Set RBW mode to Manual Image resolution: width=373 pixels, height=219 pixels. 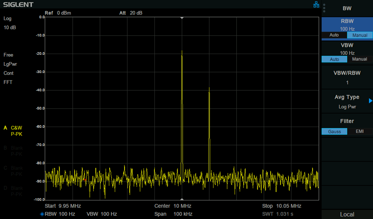359,35
